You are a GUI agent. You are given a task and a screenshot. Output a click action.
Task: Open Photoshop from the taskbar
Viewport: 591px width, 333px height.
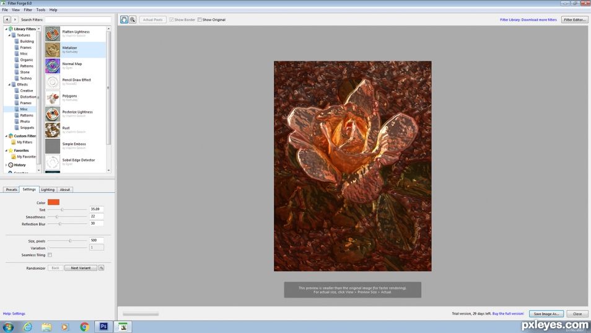pos(103,327)
